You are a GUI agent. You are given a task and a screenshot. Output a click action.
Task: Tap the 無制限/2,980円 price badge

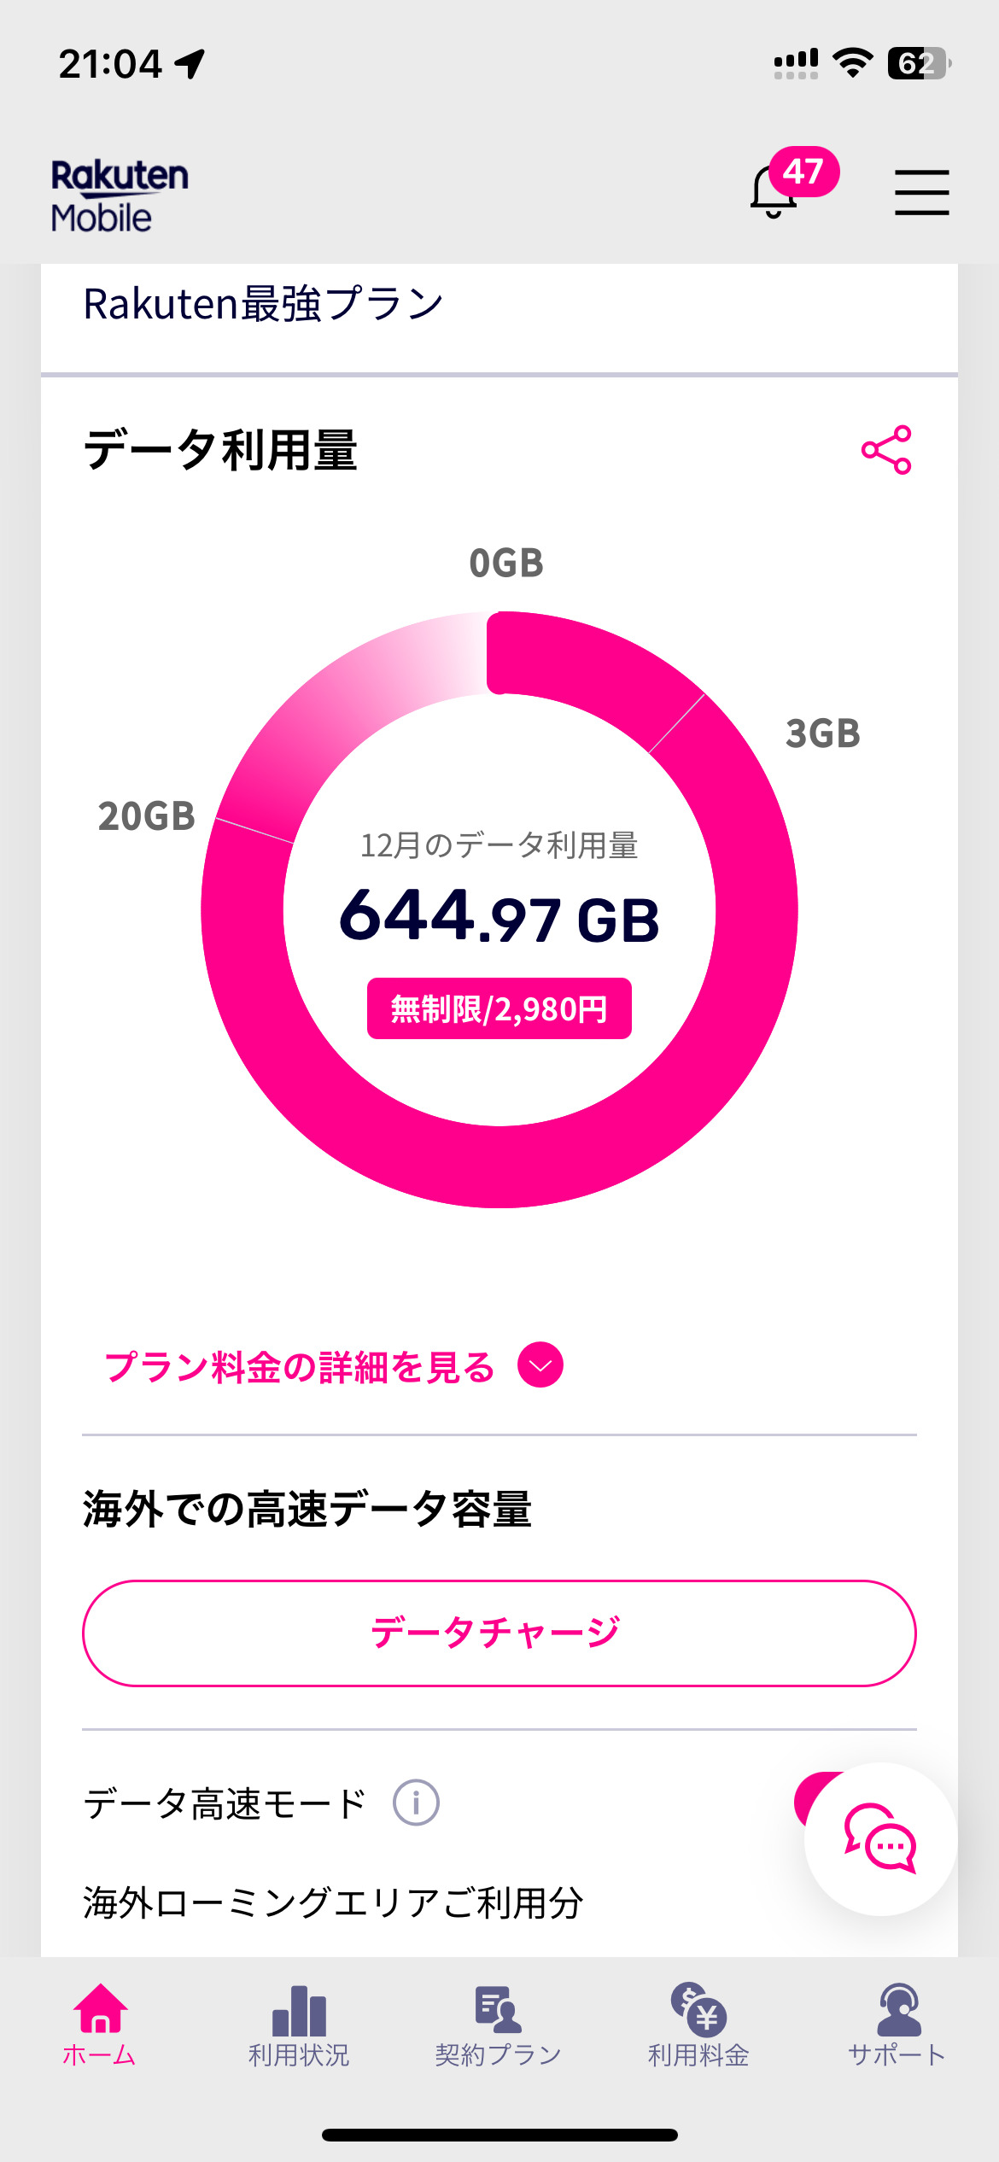coord(499,1008)
